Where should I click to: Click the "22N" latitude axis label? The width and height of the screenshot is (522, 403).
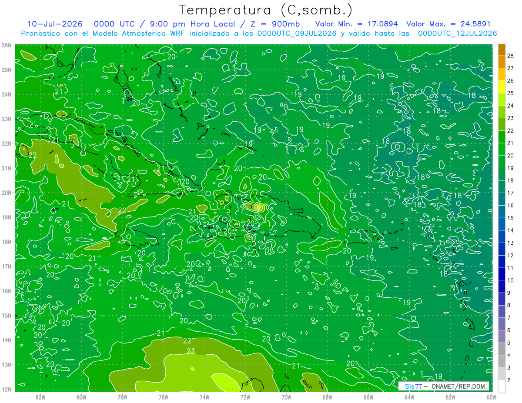tap(6, 143)
